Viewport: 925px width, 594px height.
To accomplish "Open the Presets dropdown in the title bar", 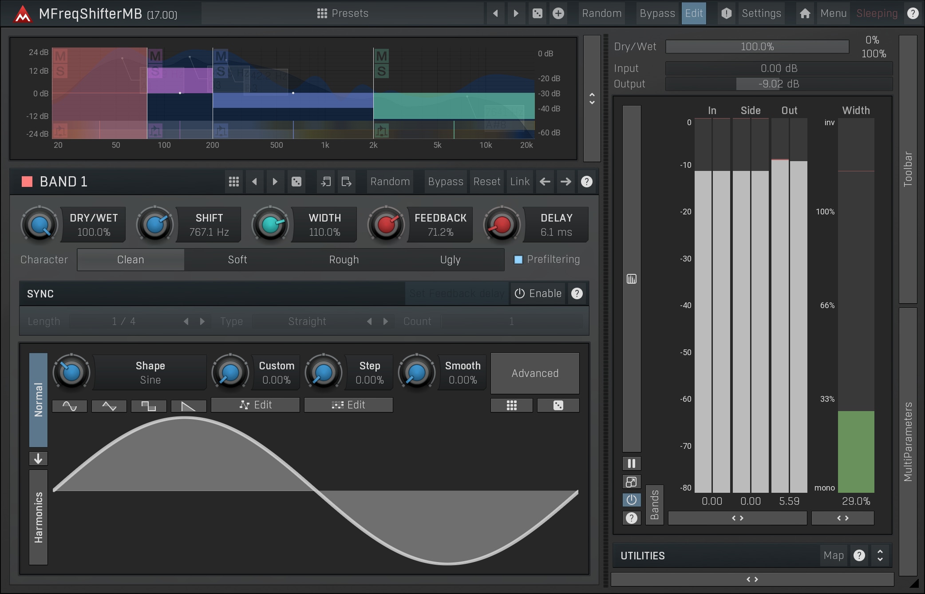I will tap(343, 13).
